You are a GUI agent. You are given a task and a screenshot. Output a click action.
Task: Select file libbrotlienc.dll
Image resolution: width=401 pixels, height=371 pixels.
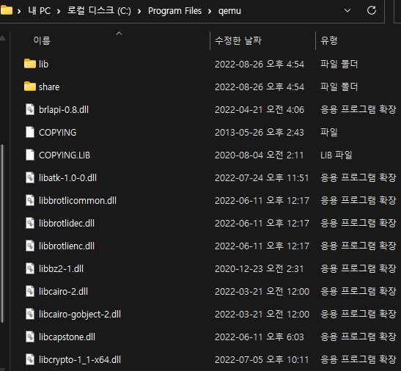[x=67, y=246]
